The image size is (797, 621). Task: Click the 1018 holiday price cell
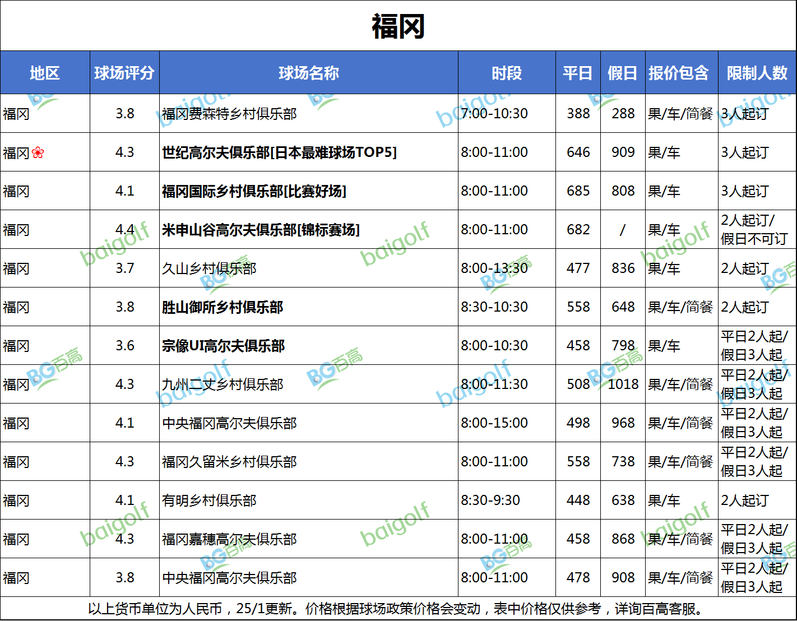click(623, 384)
